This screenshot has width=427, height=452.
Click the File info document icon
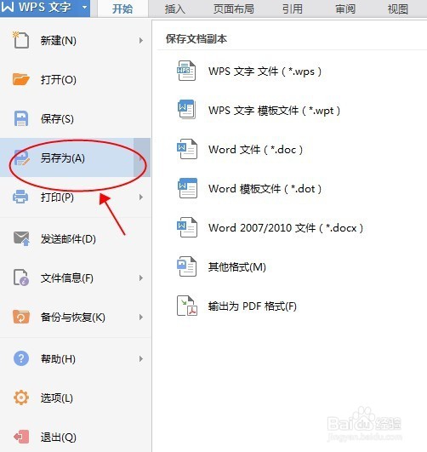[21, 277]
